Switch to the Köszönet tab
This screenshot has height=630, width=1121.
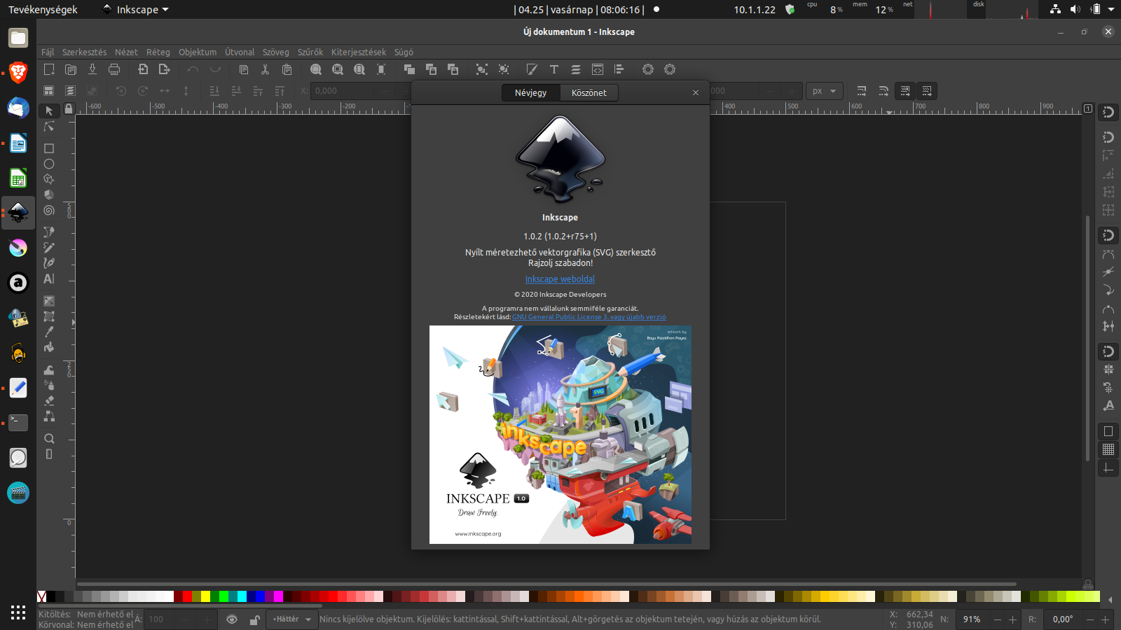(589, 92)
